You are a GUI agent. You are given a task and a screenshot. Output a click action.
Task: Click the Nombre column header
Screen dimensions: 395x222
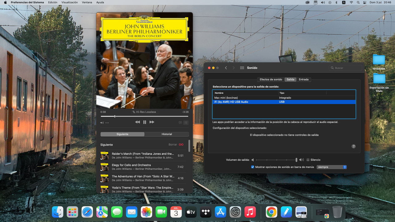[x=245, y=93]
